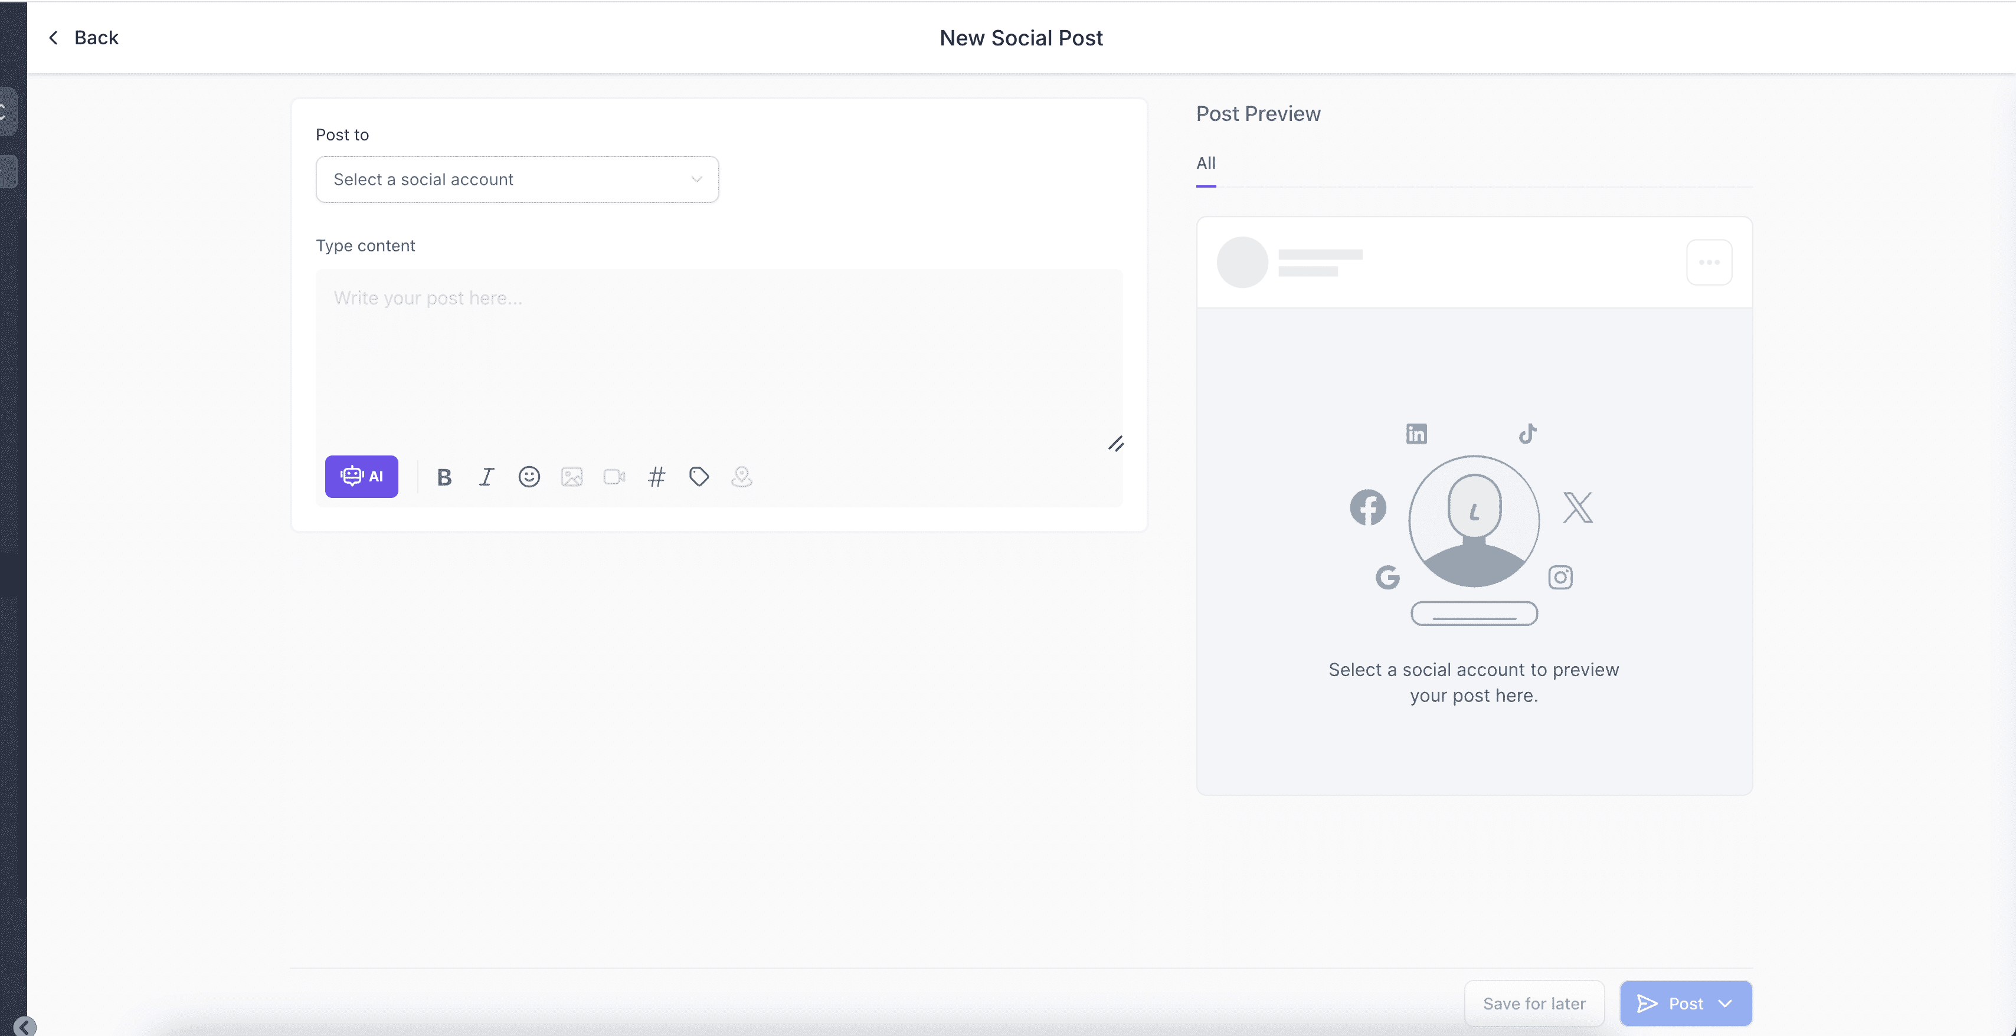
Task: Click the Facebook icon in preview illustration
Action: pos(1367,507)
